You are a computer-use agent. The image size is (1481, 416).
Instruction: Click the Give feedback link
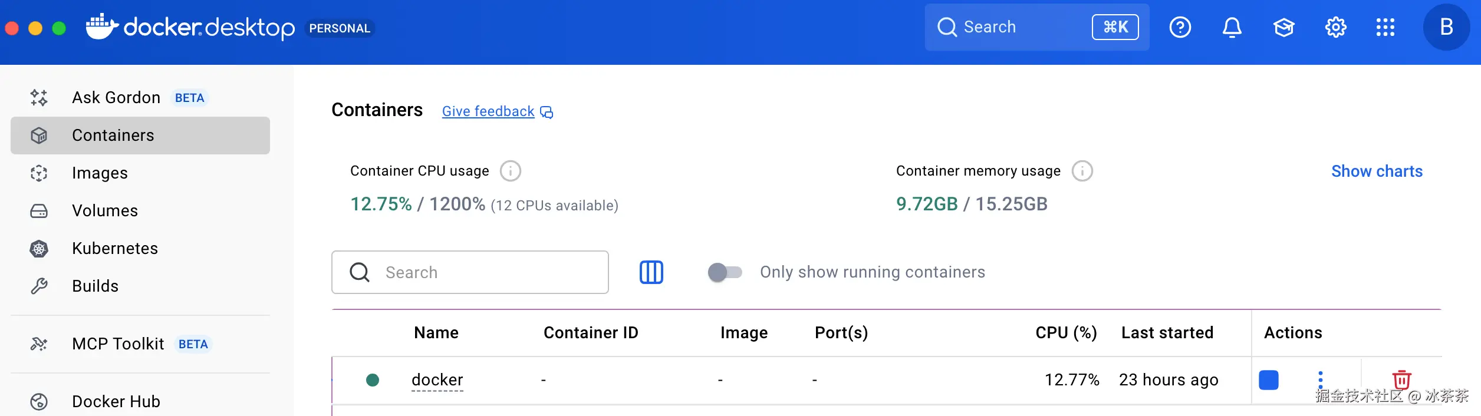point(488,111)
